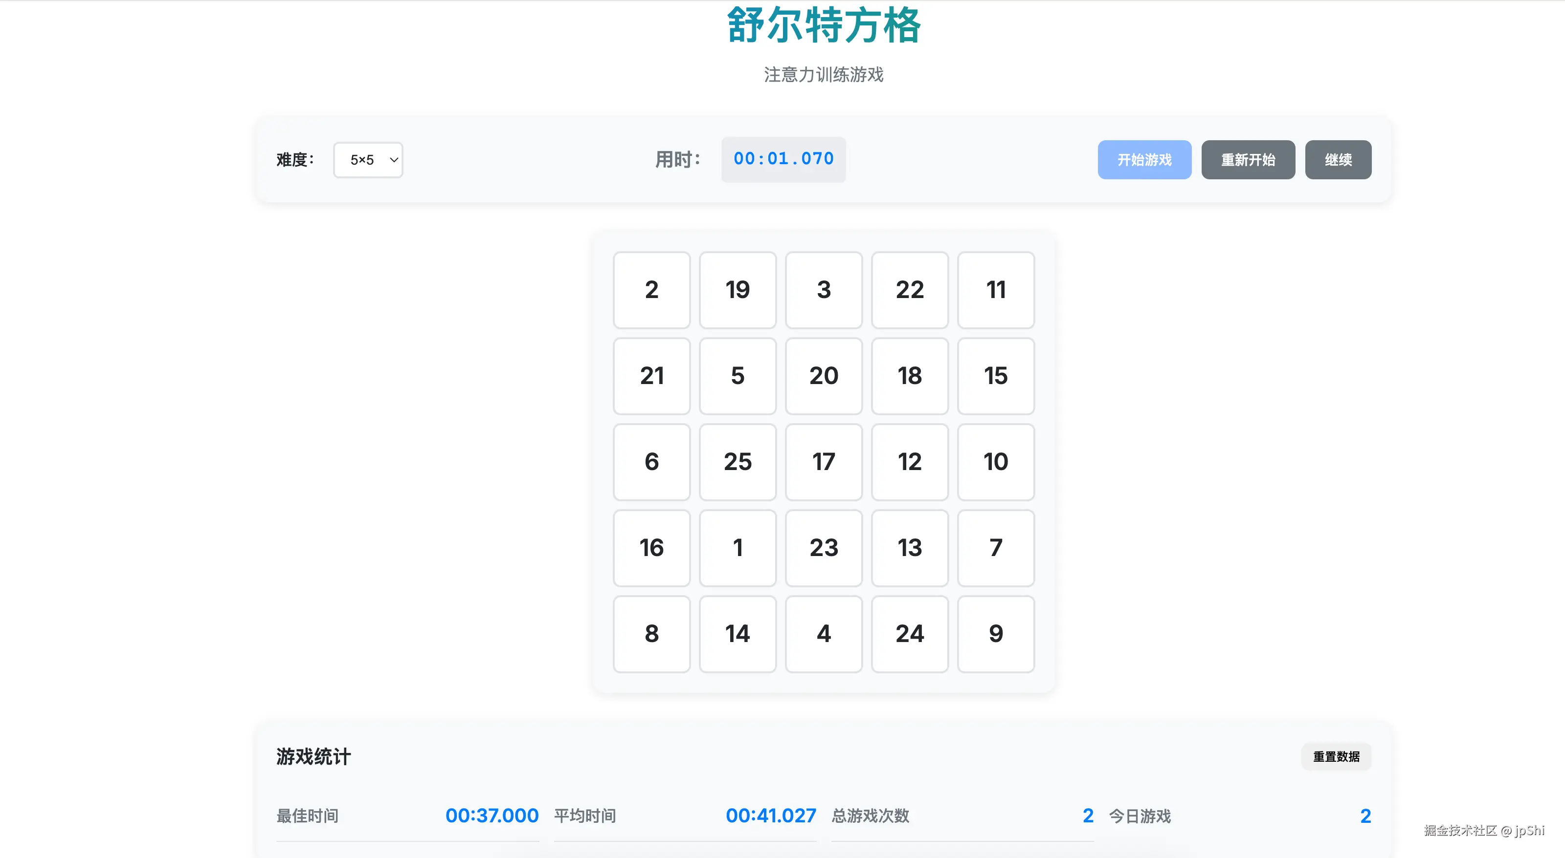Click the best time value 00:37.000
1565x858 pixels.
[x=492, y=815]
